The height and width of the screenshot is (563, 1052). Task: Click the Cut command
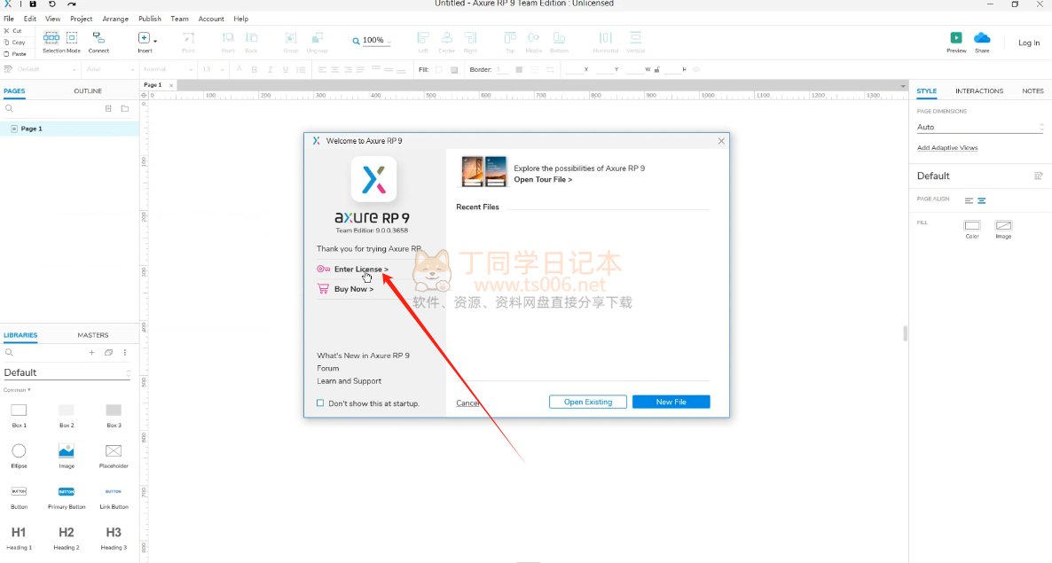coord(13,31)
